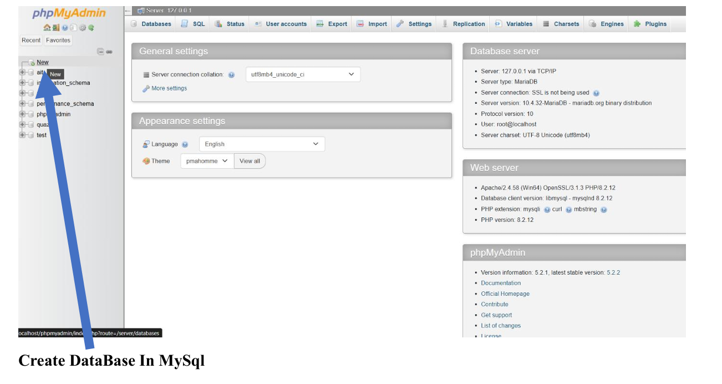
Task: Click the help icon beside Language
Action: click(185, 144)
